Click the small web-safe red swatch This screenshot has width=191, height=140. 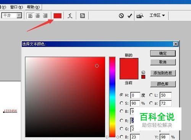click(143, 77)
